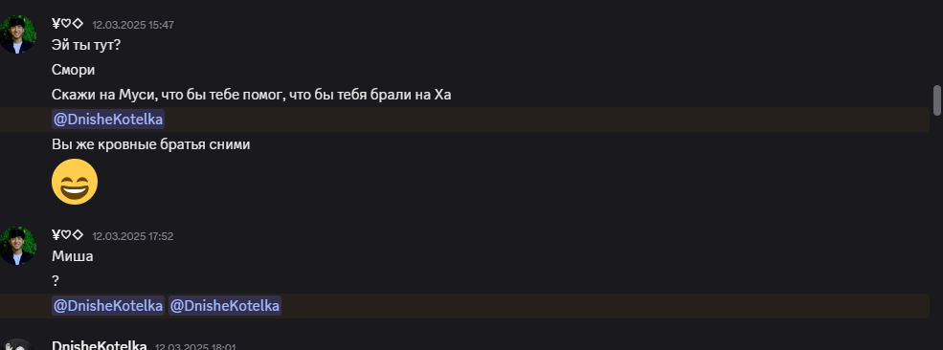This screenshot has width=943, height=350.
Task: Select the message "Миша"
Action: pos(72,256)
